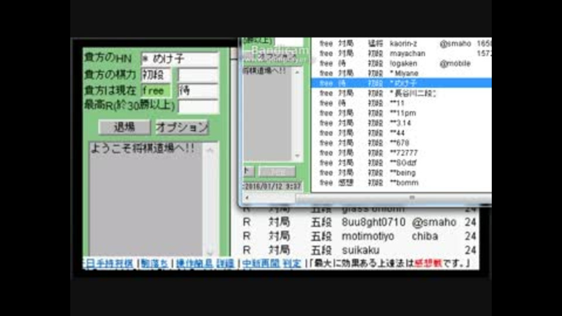Select player row kaorin-z
This screenshot has width=562, height=316.
pyautogui.click(x=402, y=44)
